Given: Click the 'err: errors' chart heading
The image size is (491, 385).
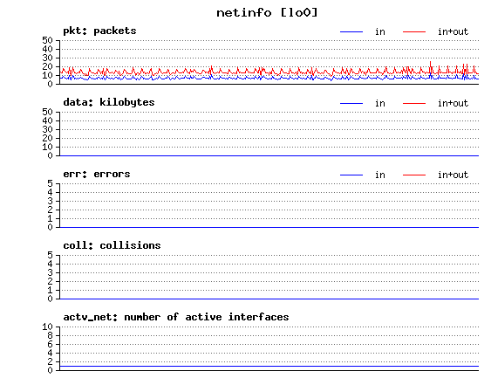Looking at the screenshot, I should click(97, 174).
